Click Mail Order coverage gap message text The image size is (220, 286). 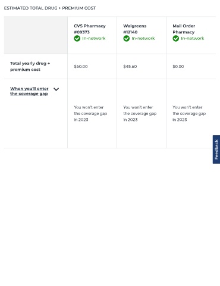[x=189, y=113]
